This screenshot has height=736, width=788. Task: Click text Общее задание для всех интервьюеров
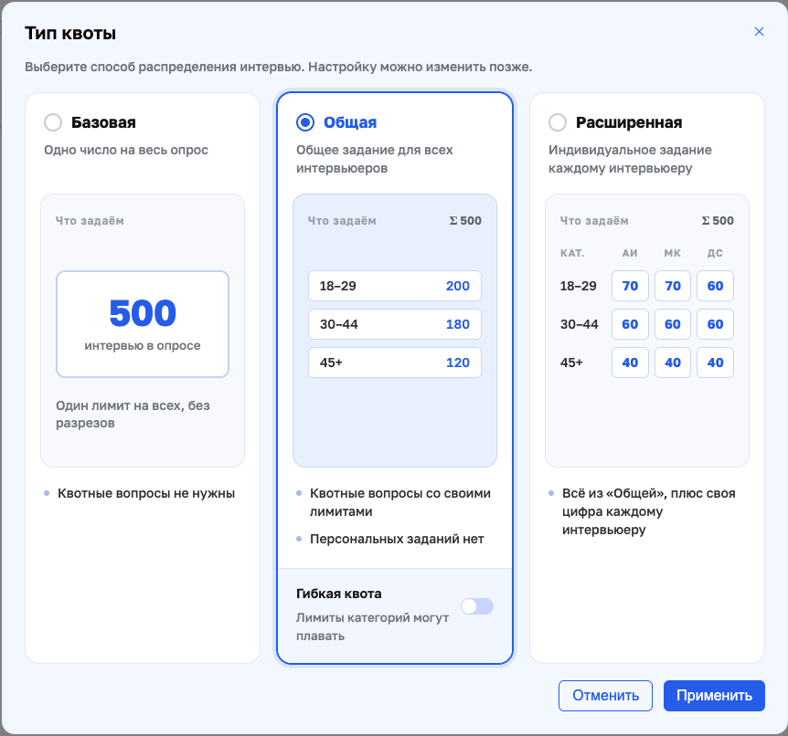[x=375, y=159]
